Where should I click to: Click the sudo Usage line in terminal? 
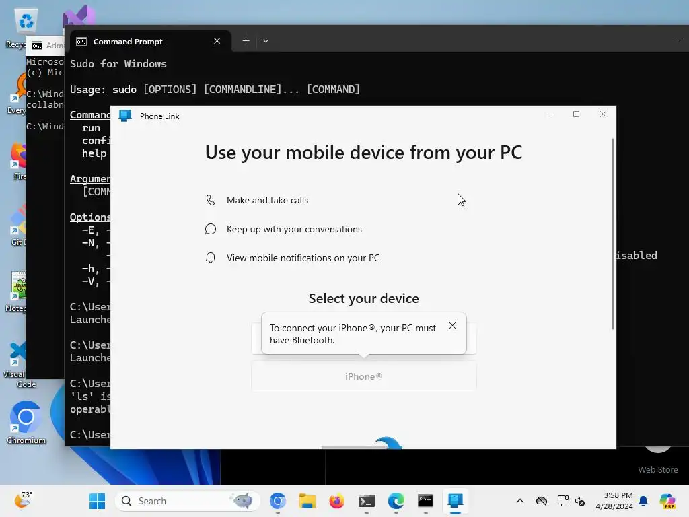coord(215,90)
